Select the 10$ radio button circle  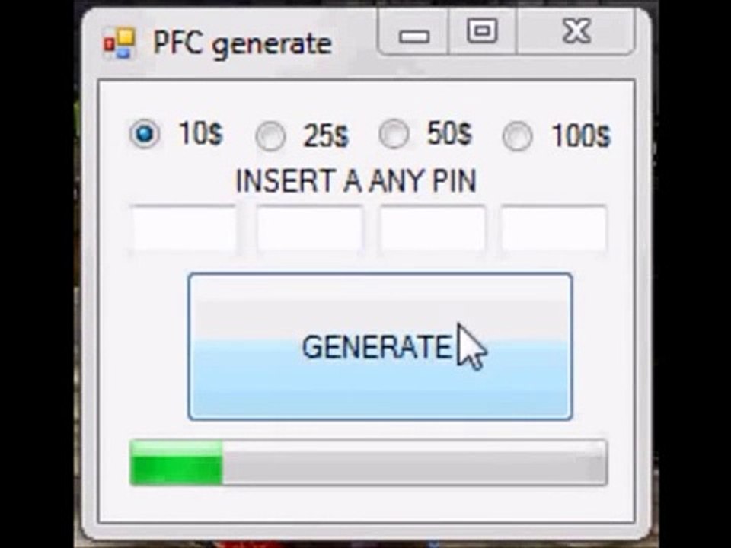(x=145, y=134)
